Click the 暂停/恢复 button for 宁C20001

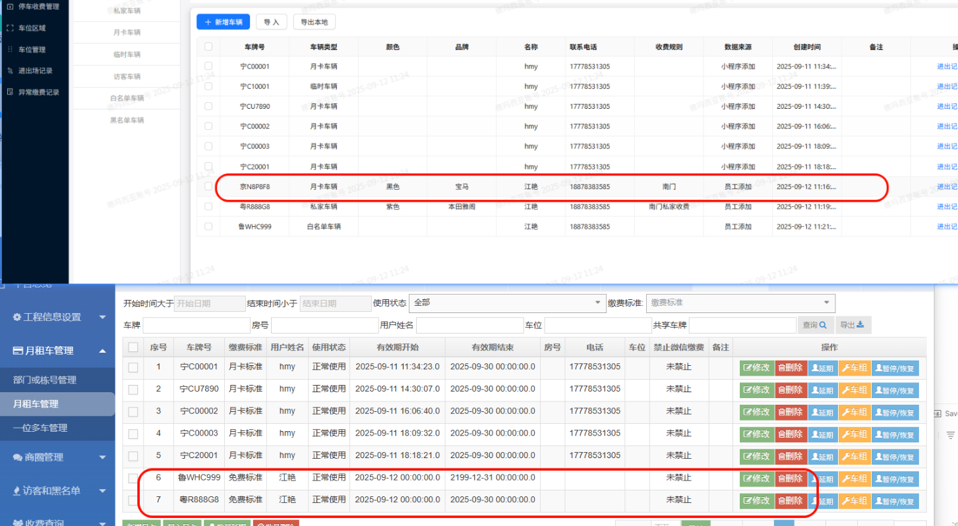point(895,457)
